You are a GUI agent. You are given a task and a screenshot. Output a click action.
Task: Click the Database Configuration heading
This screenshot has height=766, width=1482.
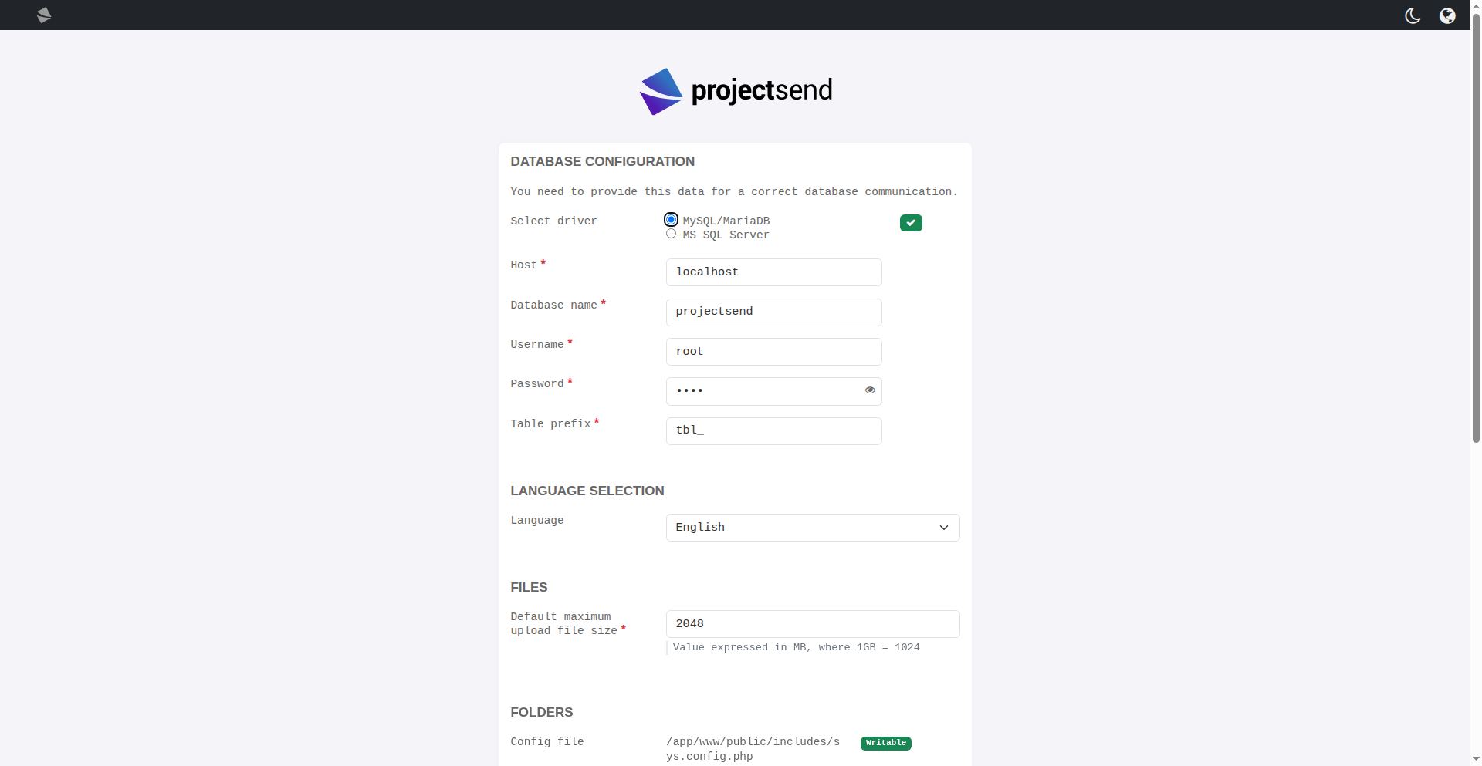click(x=602, y=161)
